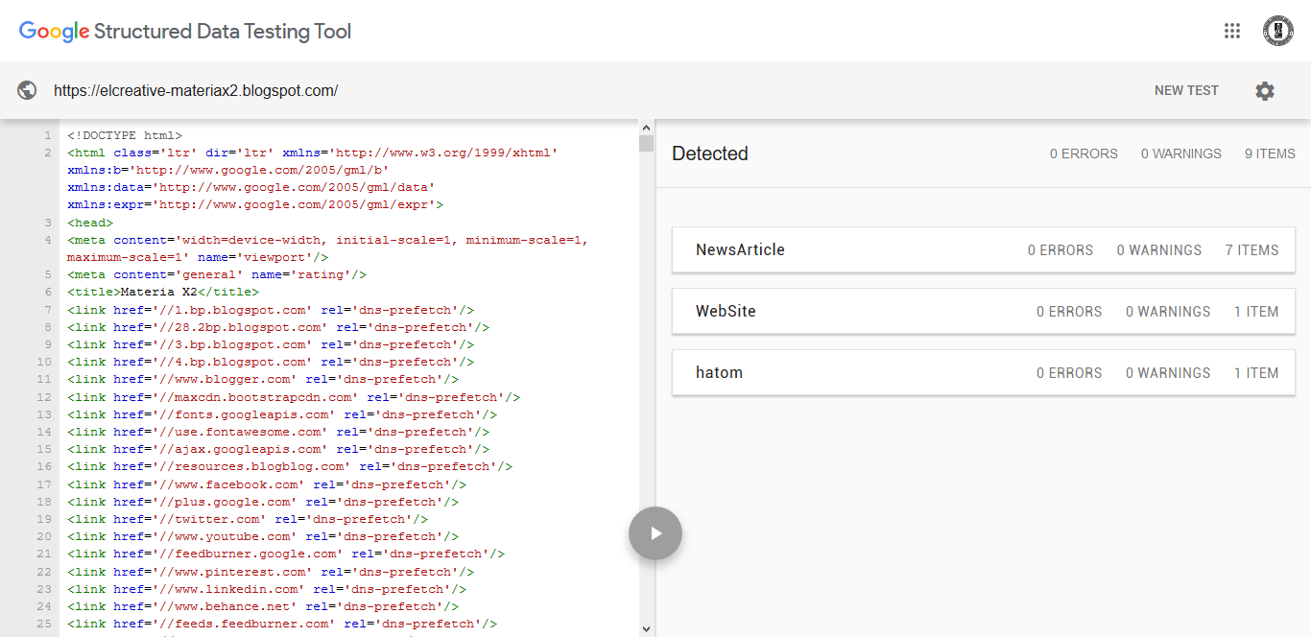Screen dimensions: 1311x637
Task: Click "0 ERRORS" on NewsArticle row
Action: tap(1061, 250)
